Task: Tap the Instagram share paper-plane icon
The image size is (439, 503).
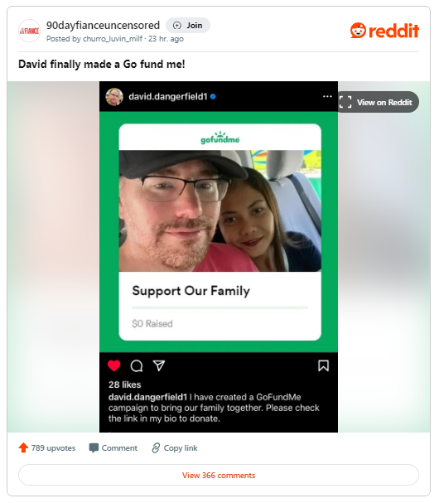Action: tap(159, 365)
